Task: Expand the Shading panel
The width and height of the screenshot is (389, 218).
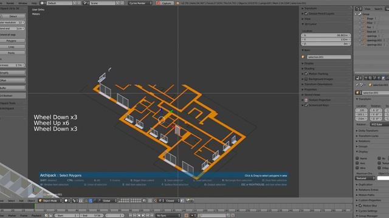Action: click(x=309, y=68)
